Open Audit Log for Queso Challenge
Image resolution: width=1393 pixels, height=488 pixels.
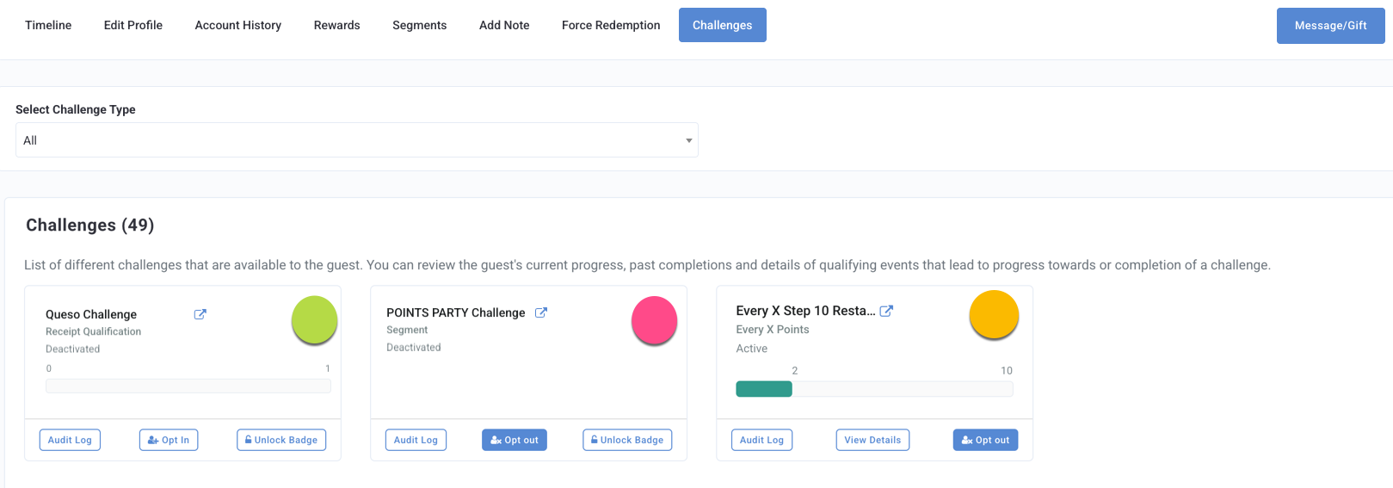[70, 440]
